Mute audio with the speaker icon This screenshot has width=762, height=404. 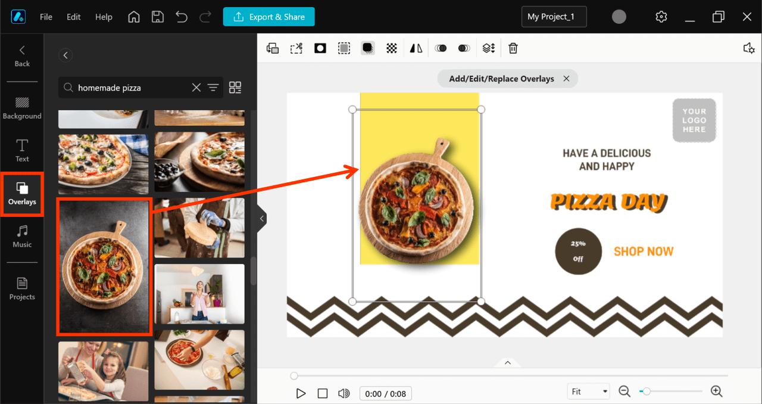(343, 393)
